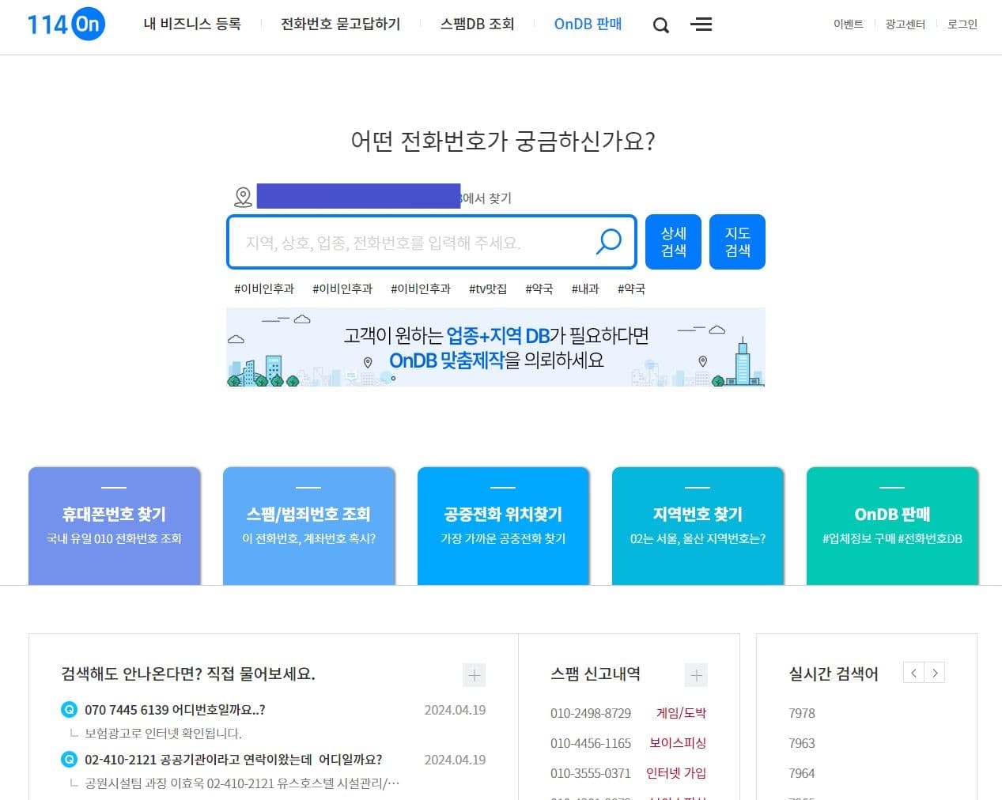Expand the 스팸 신고내역 list with plus button
Screen dimensions: 1002x800
[695, 674]
